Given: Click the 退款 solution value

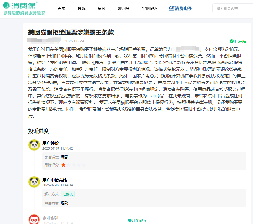Looking at the screenshot, I should tap(64, 203).
